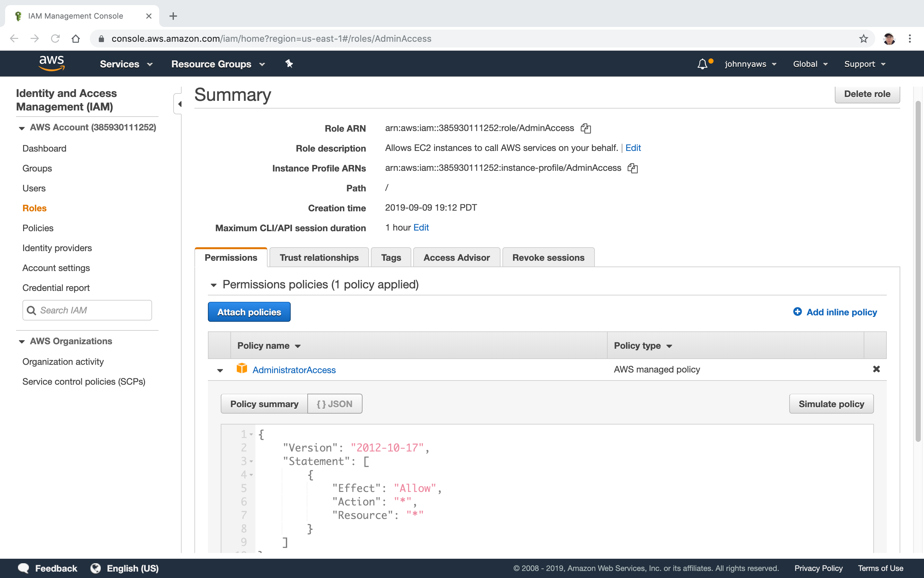
Task: Collapse the AWS Organizations section
Action: tap(22, 341)
